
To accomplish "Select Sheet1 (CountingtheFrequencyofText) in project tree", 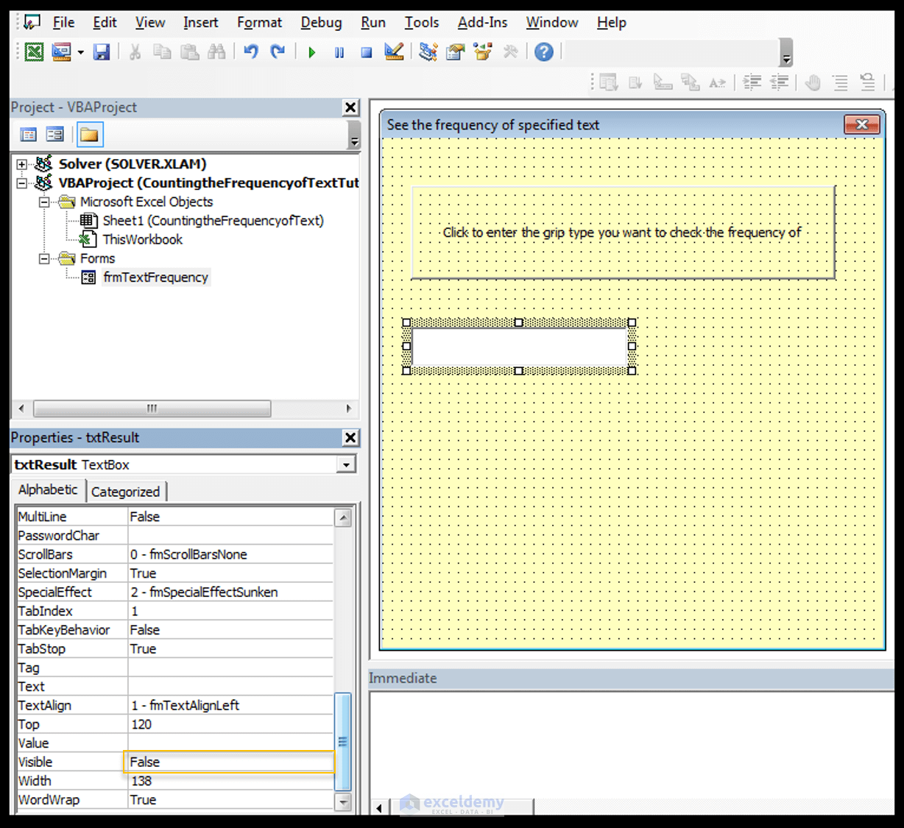I will [213, 221].
